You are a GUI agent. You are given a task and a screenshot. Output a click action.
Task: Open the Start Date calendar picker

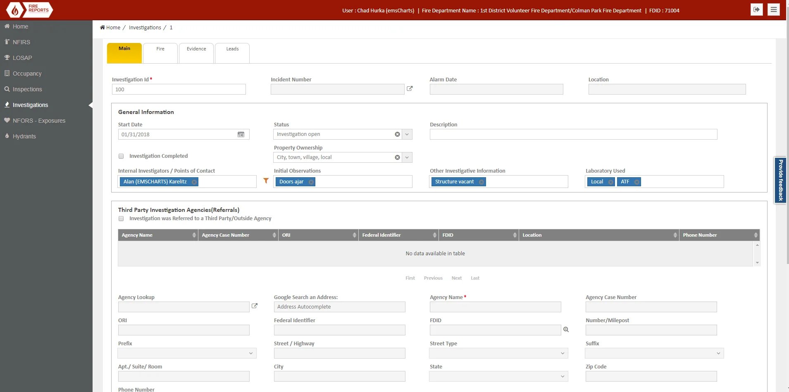coord(241,134)
